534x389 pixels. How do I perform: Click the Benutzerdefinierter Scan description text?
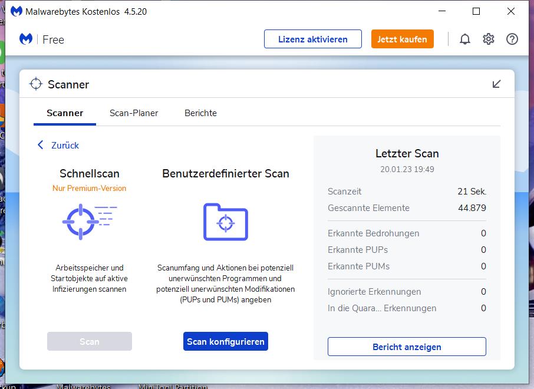point(226,283)
